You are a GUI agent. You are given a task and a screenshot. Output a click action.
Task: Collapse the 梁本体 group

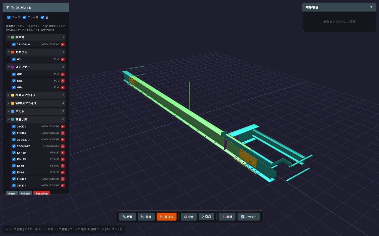click(9, 37)
